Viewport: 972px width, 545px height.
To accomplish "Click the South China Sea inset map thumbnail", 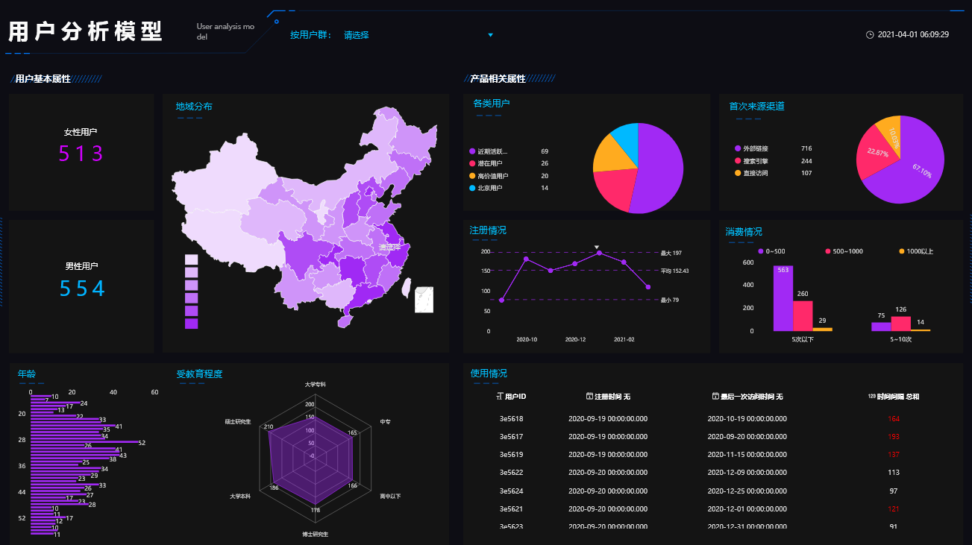I will 424,299.
